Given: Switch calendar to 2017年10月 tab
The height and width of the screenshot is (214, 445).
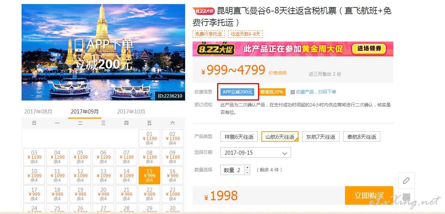Looking at the screenshot, I should click(x=131, y=112).
